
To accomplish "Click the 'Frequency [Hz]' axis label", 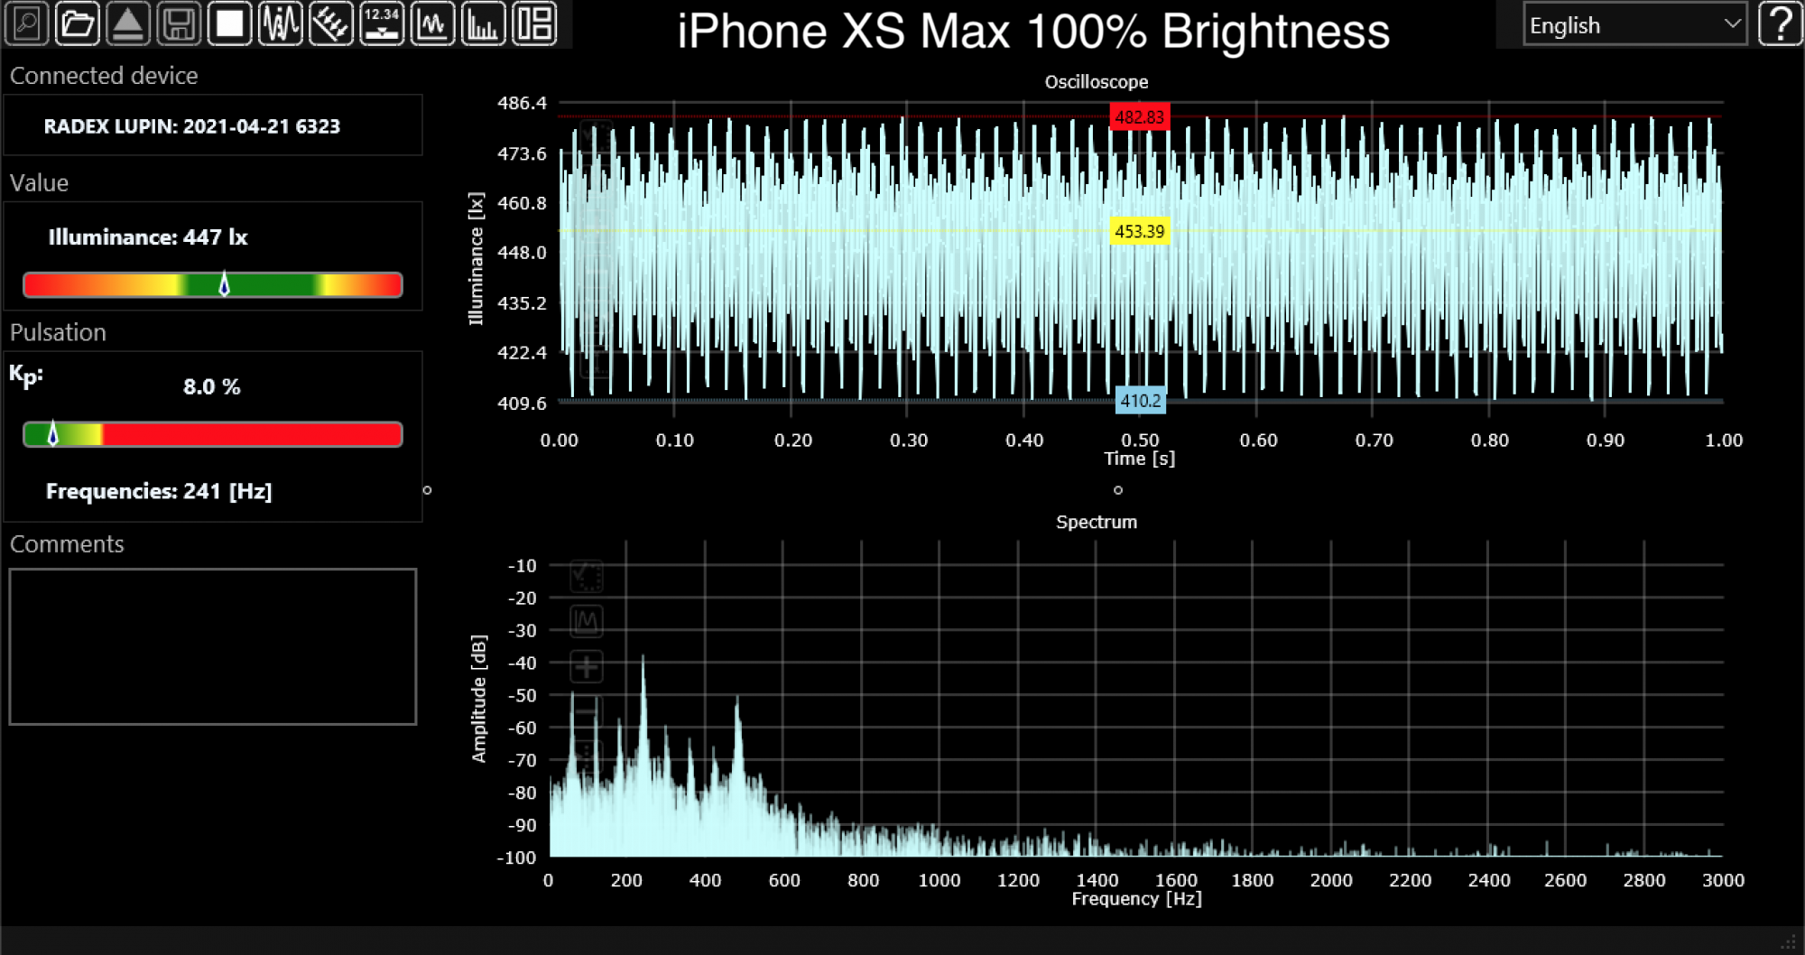I will [x=1136, y=899].
